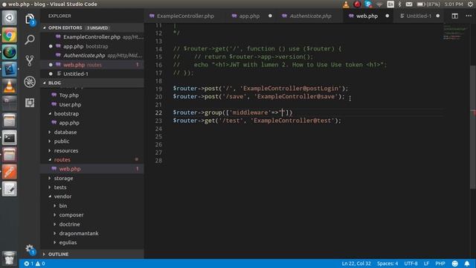
Task: Open the Search view in activity bar
Action: click(x=30, y=39)
